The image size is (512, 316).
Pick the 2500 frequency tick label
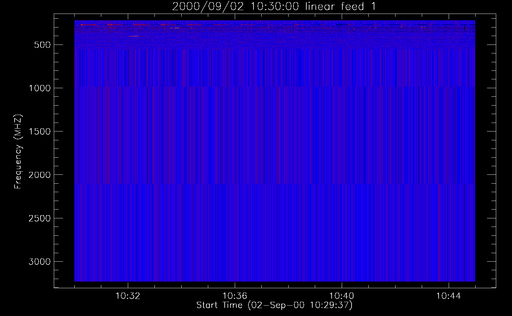40,218
